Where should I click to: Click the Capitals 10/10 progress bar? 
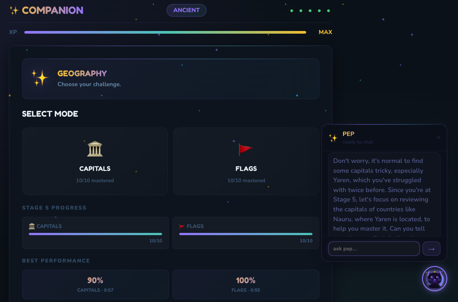[x=95, y=234]
